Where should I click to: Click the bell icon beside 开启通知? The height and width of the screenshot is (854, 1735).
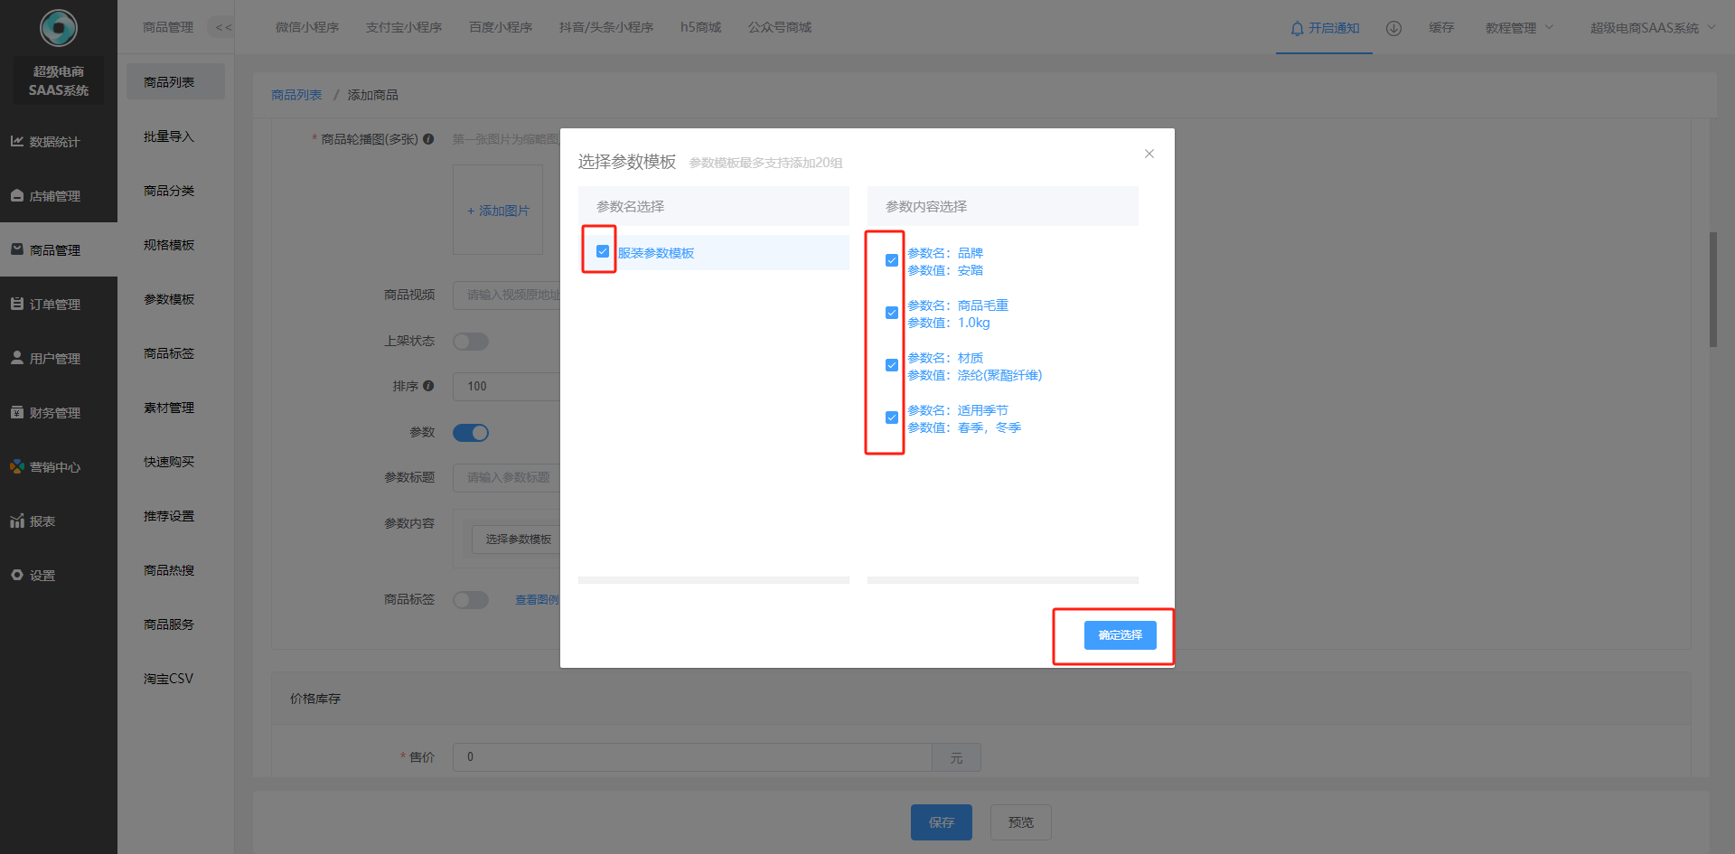(x=1297, y=29)
